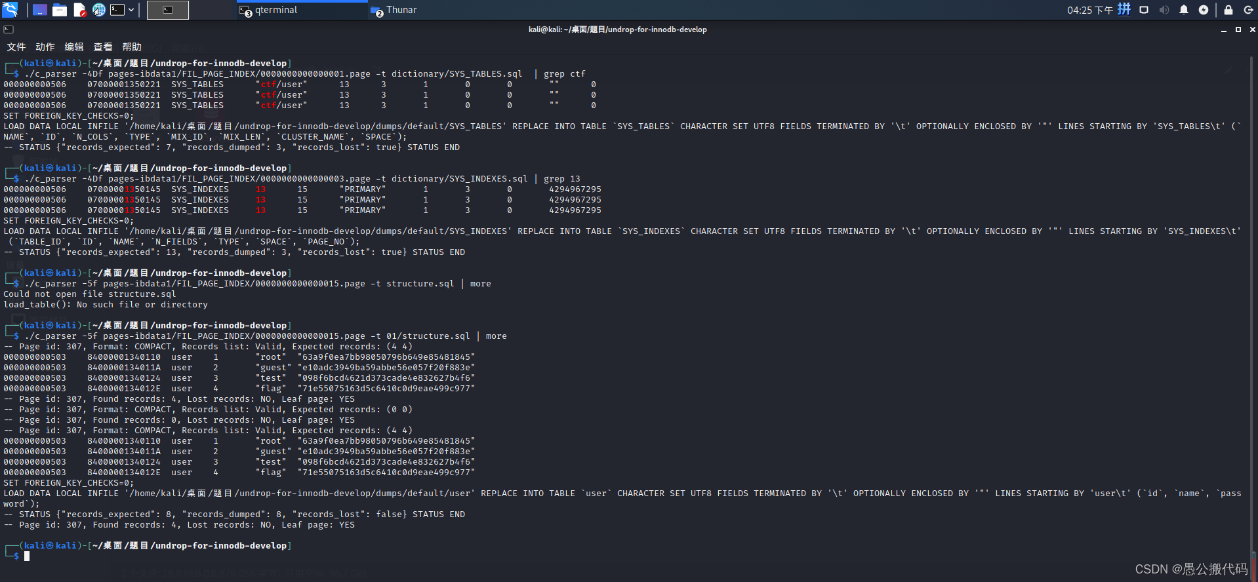
Task: Toggle the 拼 pinyin input method indicator
Action: [1124, 9]
